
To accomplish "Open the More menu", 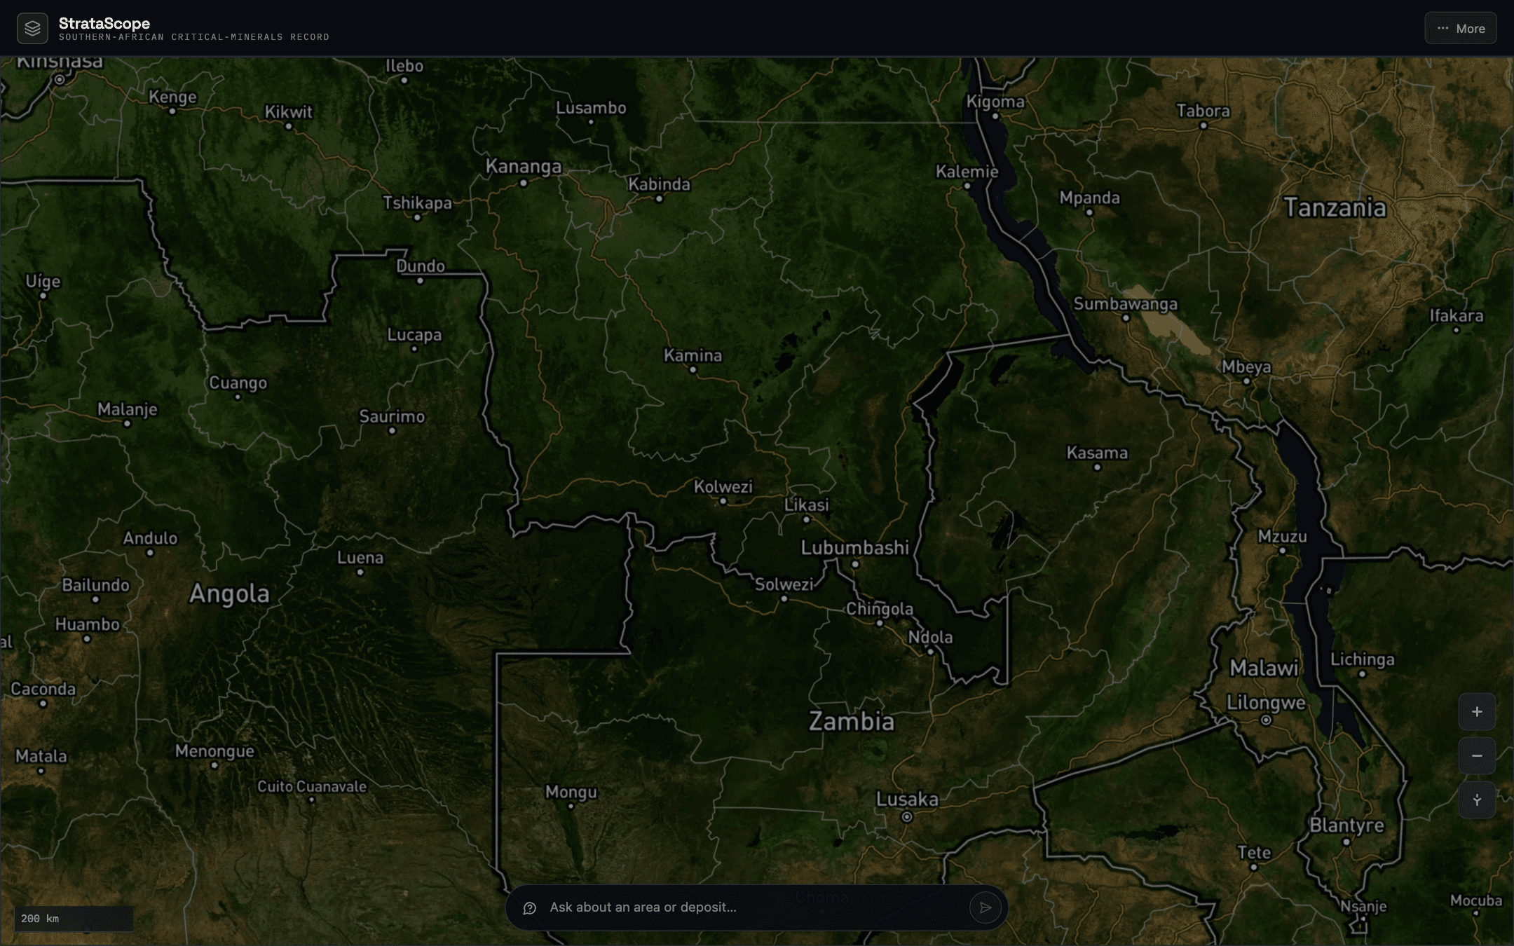I will [x=1460, y=29].
